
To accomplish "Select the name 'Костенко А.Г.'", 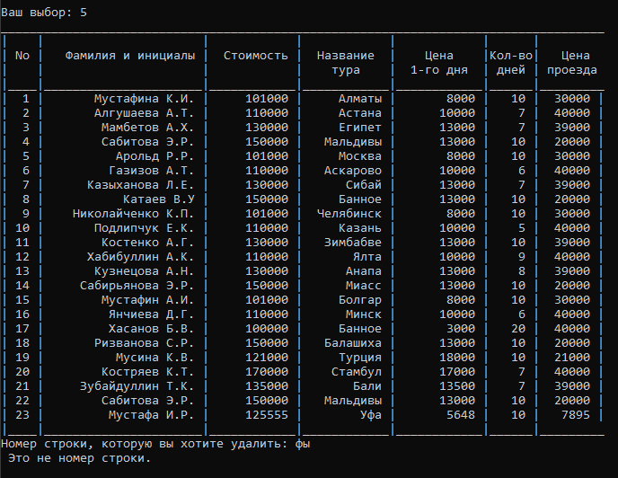I will [148, 243].
